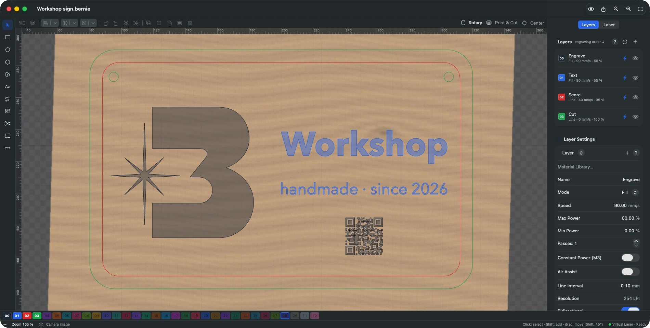650x328 pixels.
Task: Select the dashed marquee selection tool
Action: tap(8, 136)
